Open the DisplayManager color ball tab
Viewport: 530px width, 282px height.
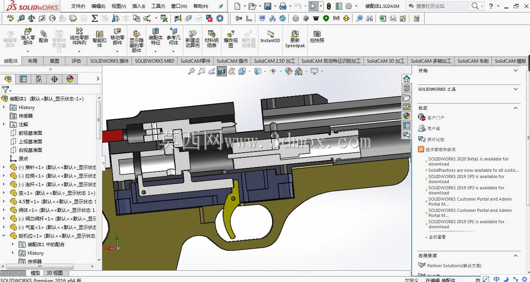[x=70, y=79]
